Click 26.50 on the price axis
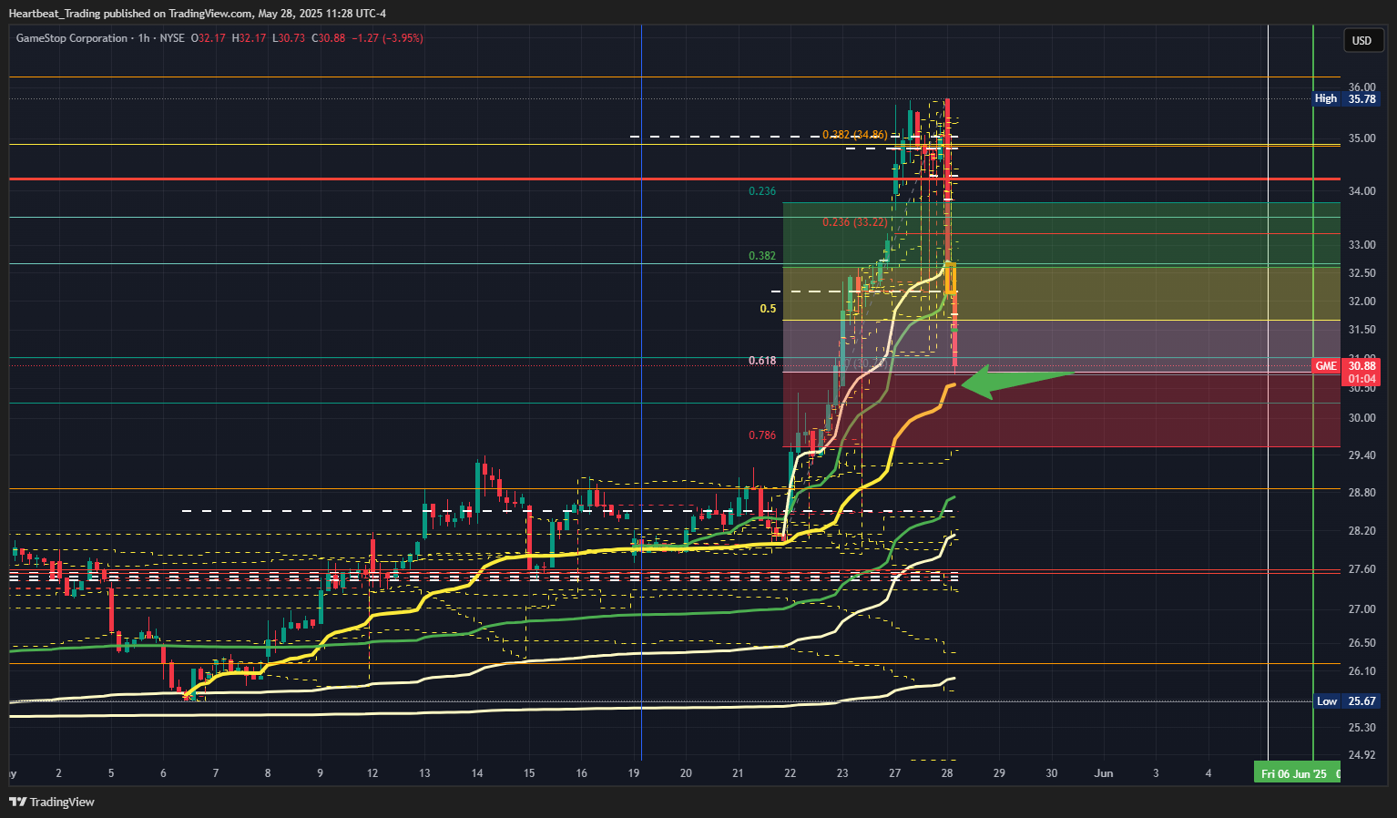 tap(1362, 643)
